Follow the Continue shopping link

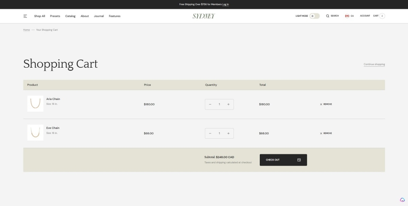coord(374,64)
